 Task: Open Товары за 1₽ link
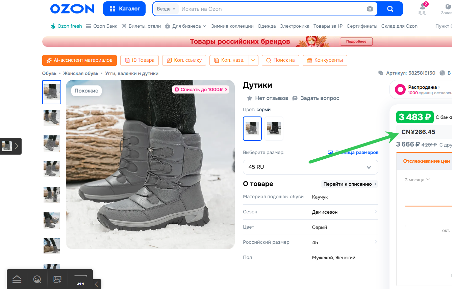coord(328,26)
